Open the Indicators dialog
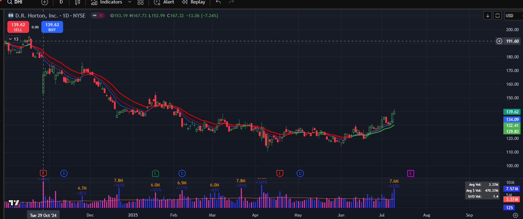The height and width of the screenshot is (219, 523). click(x=107, y=2)
